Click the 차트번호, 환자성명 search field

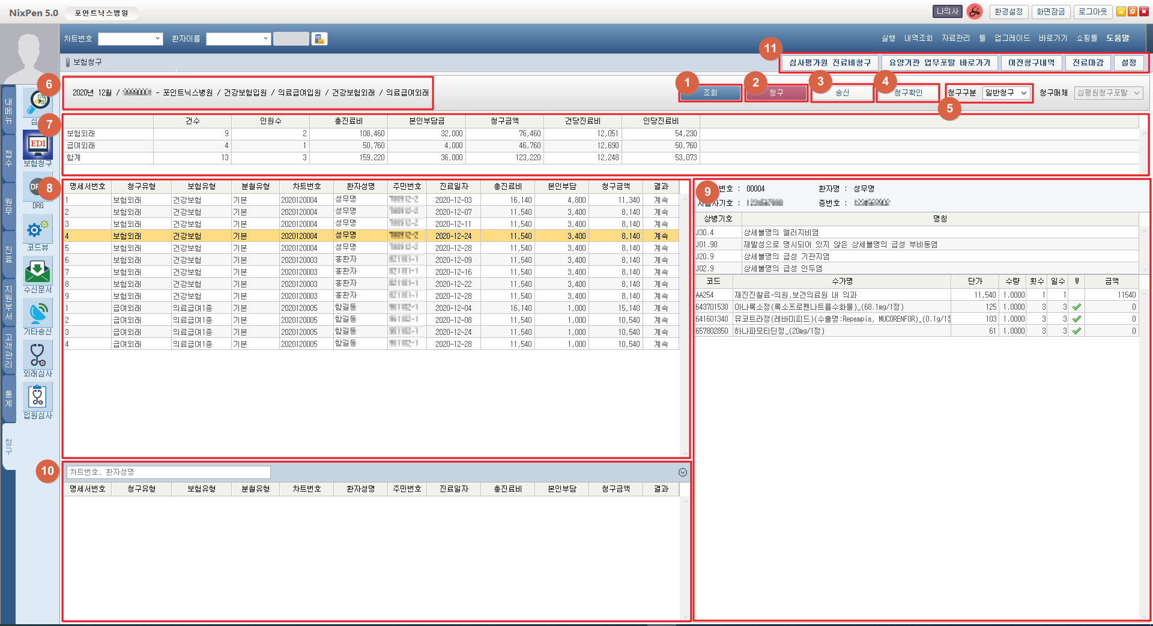click(x=168, y=472)
